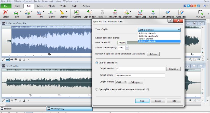Viewport: 210px width, 113px height.
Task: Click the LinkedIn share icon
Action: pos(198,6)
